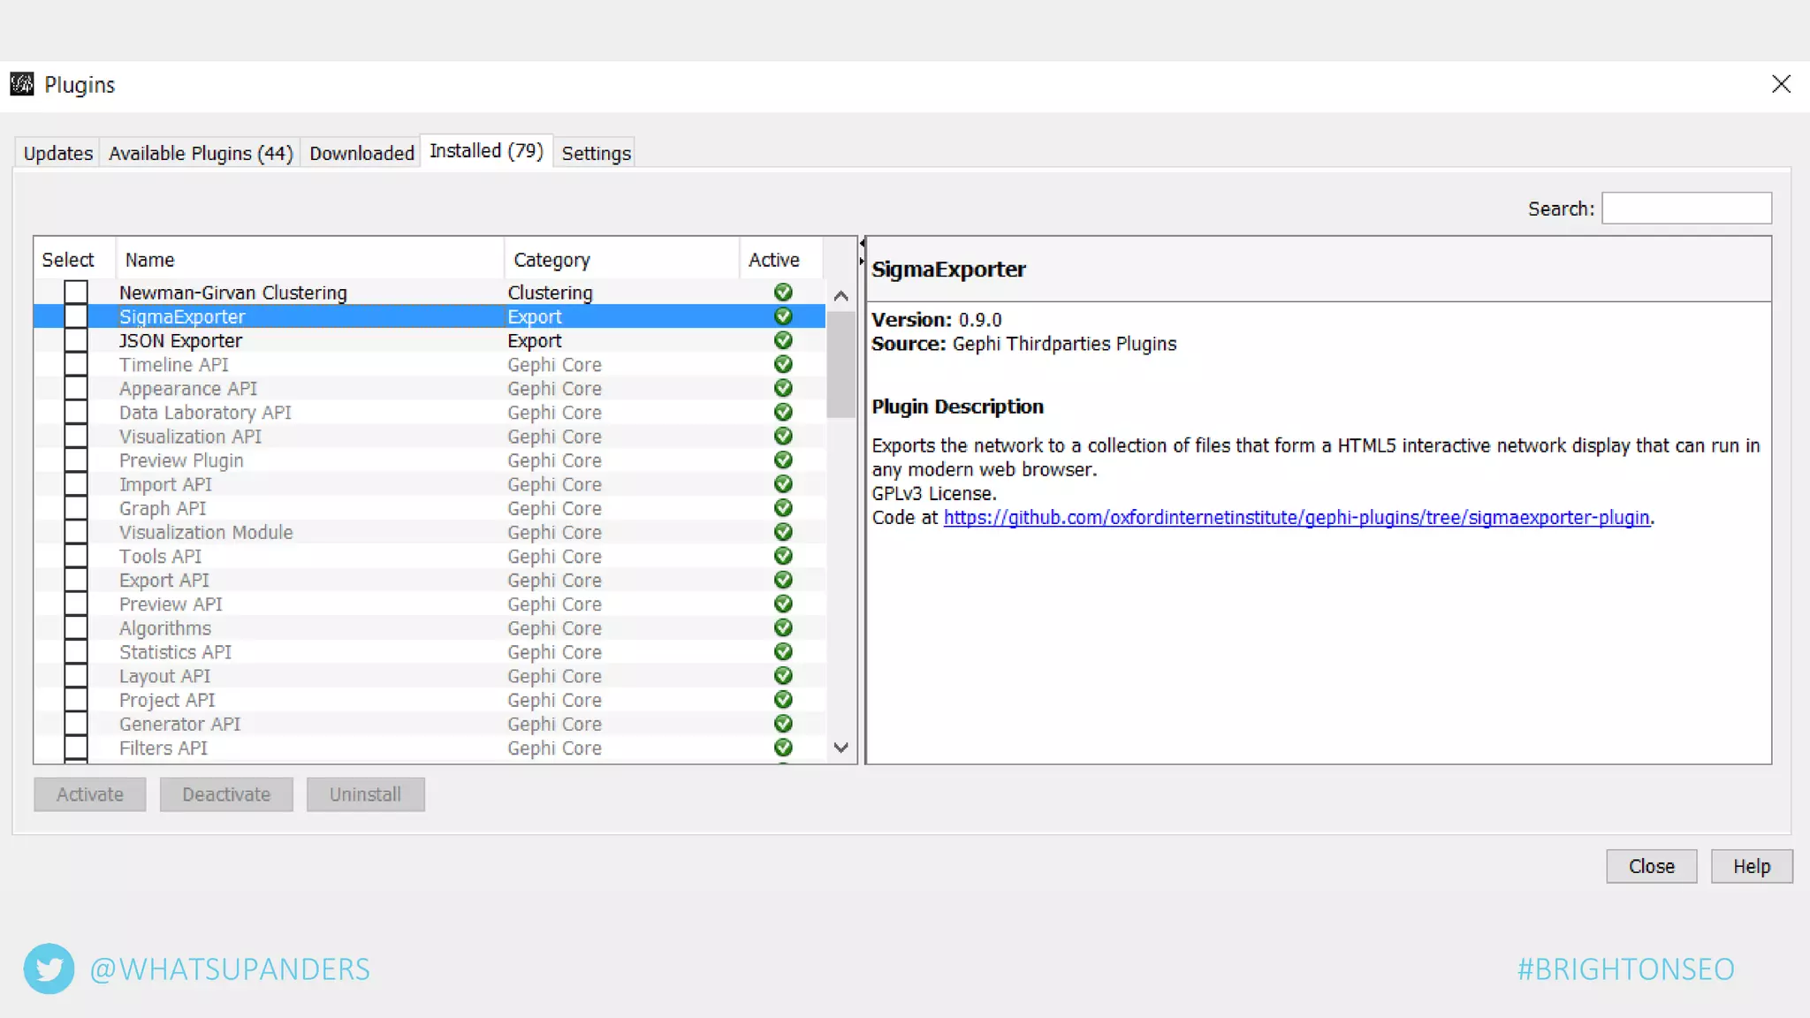This screenshot has width=1810, height=1018.
Task: Click the active status icon for JSON Exporter
Action: [x=783, y=340]
